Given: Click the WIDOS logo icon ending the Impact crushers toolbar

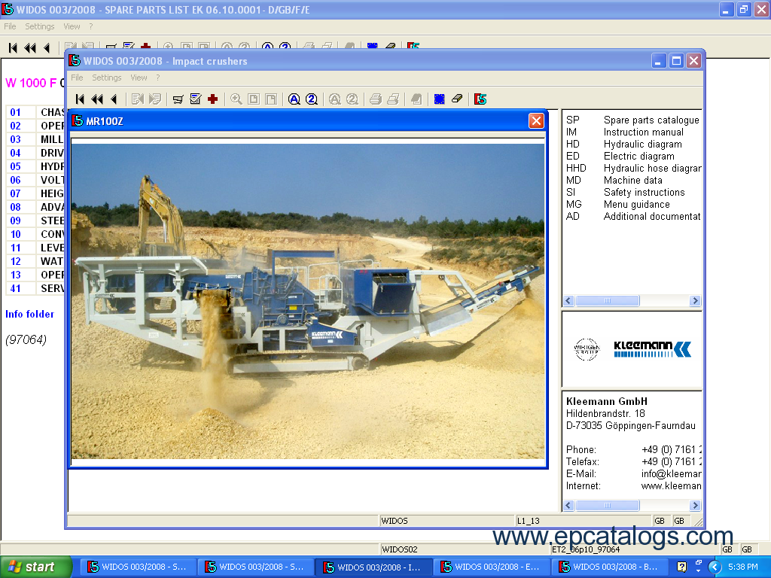Looking at the screenshot, I should pos(480,99).
